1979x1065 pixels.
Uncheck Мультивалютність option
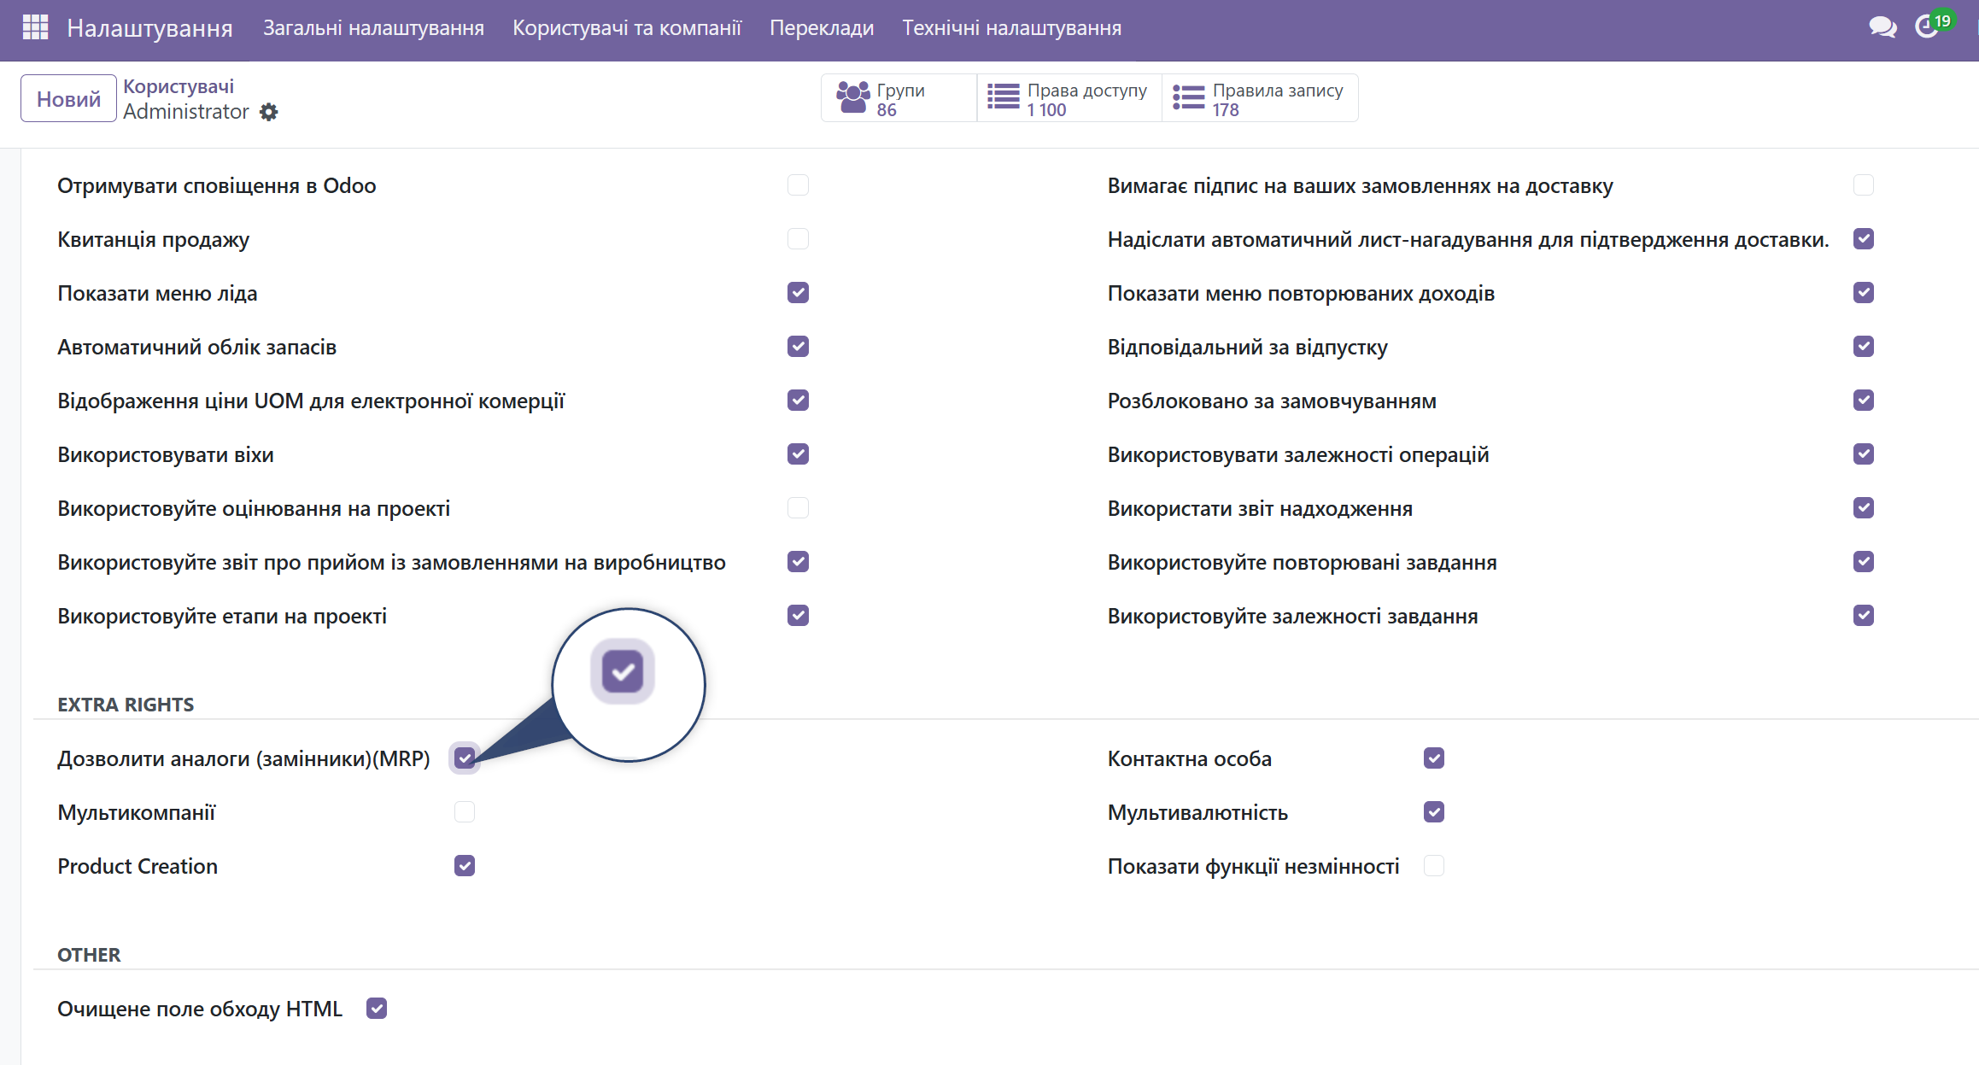tap(1434, 811)
